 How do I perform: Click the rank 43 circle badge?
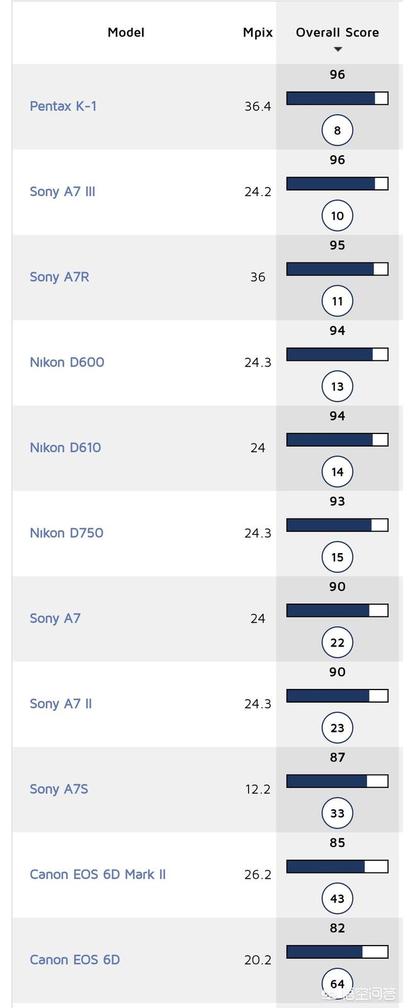338,898
